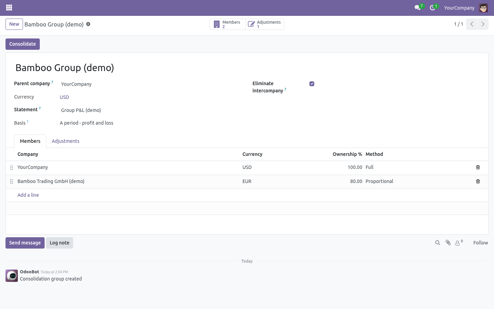Open the Adjustments stat button
The image size is (494, 309).
265,24
